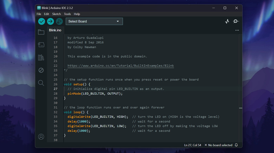The image size is (274, 153).
Task: Click the Verify sketch checkmark button
Action: tap(41, 21)
